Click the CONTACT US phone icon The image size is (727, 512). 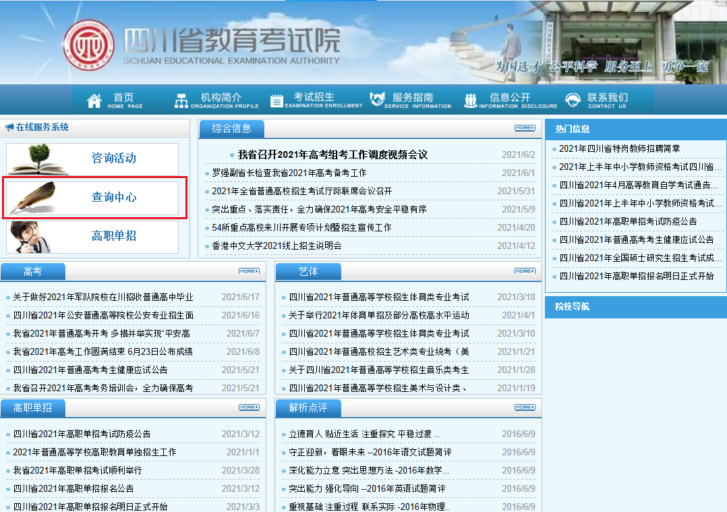[x=573, y=99]
